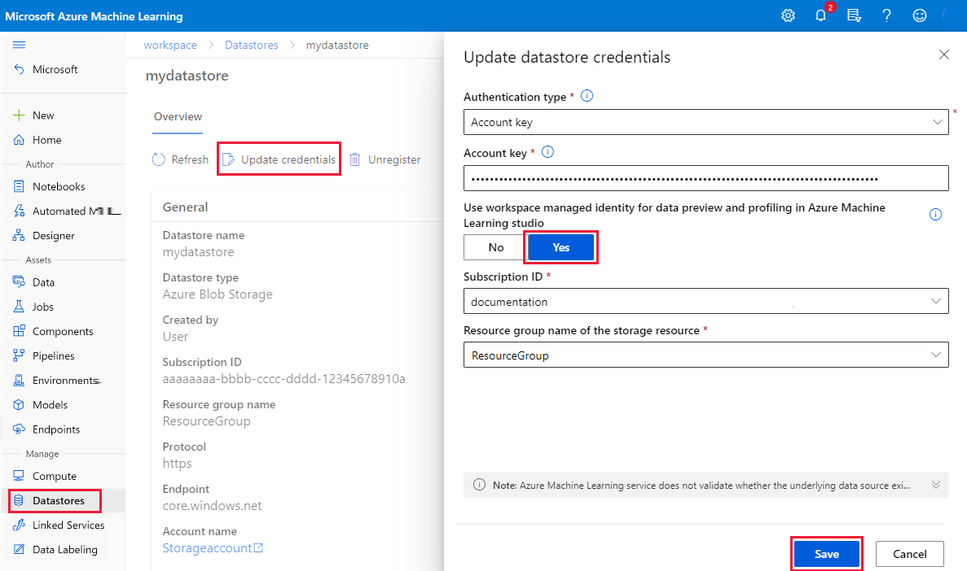
Task: Open the directory and subscription list icon
Action: 854,16
